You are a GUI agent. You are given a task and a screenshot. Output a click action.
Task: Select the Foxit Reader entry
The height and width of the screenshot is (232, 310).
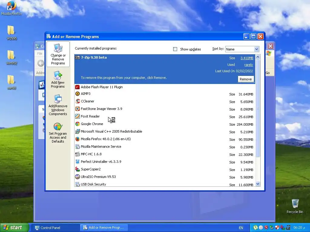(x=165, y=117)
